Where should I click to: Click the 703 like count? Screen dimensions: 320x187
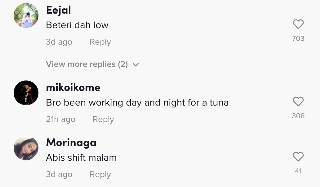coord(298,39)
